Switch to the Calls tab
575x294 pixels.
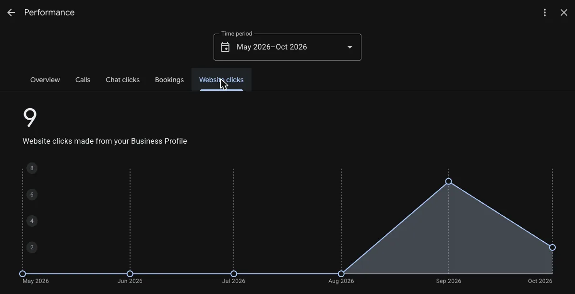(x=83, y=80)
